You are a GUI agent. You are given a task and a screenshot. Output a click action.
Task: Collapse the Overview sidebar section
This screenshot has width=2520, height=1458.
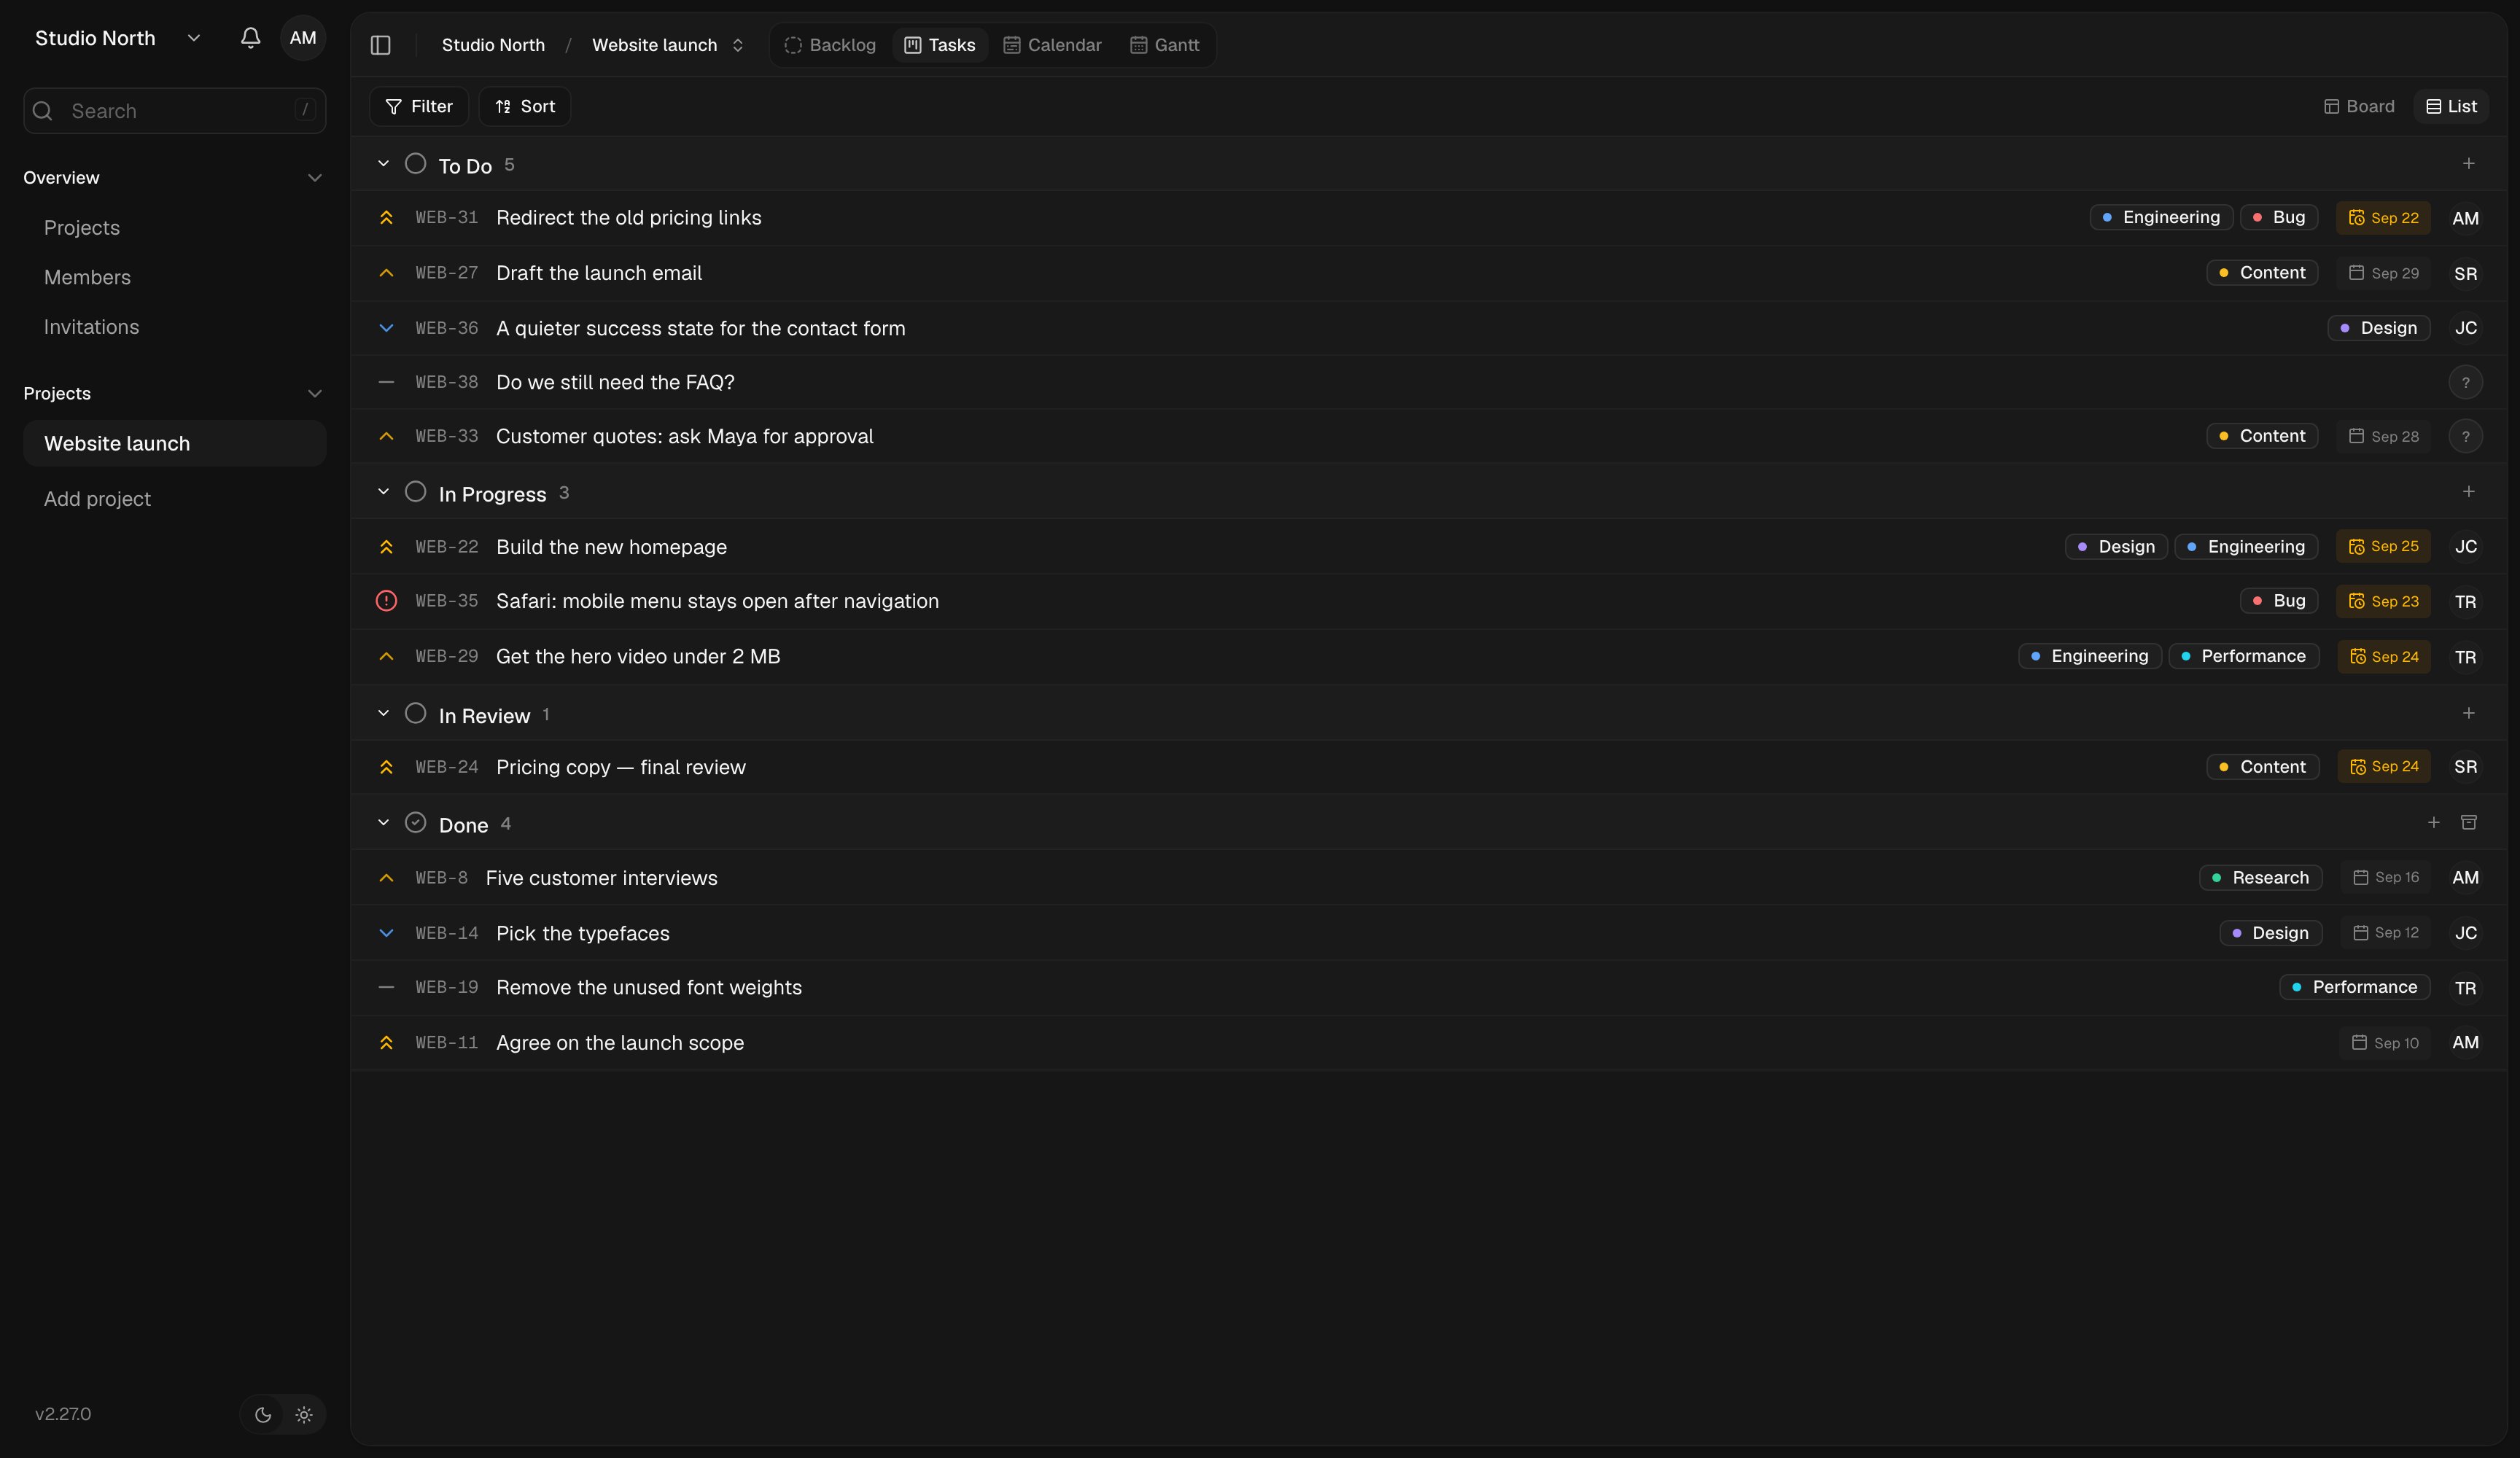pyautogui.click(x=314, y=178)
